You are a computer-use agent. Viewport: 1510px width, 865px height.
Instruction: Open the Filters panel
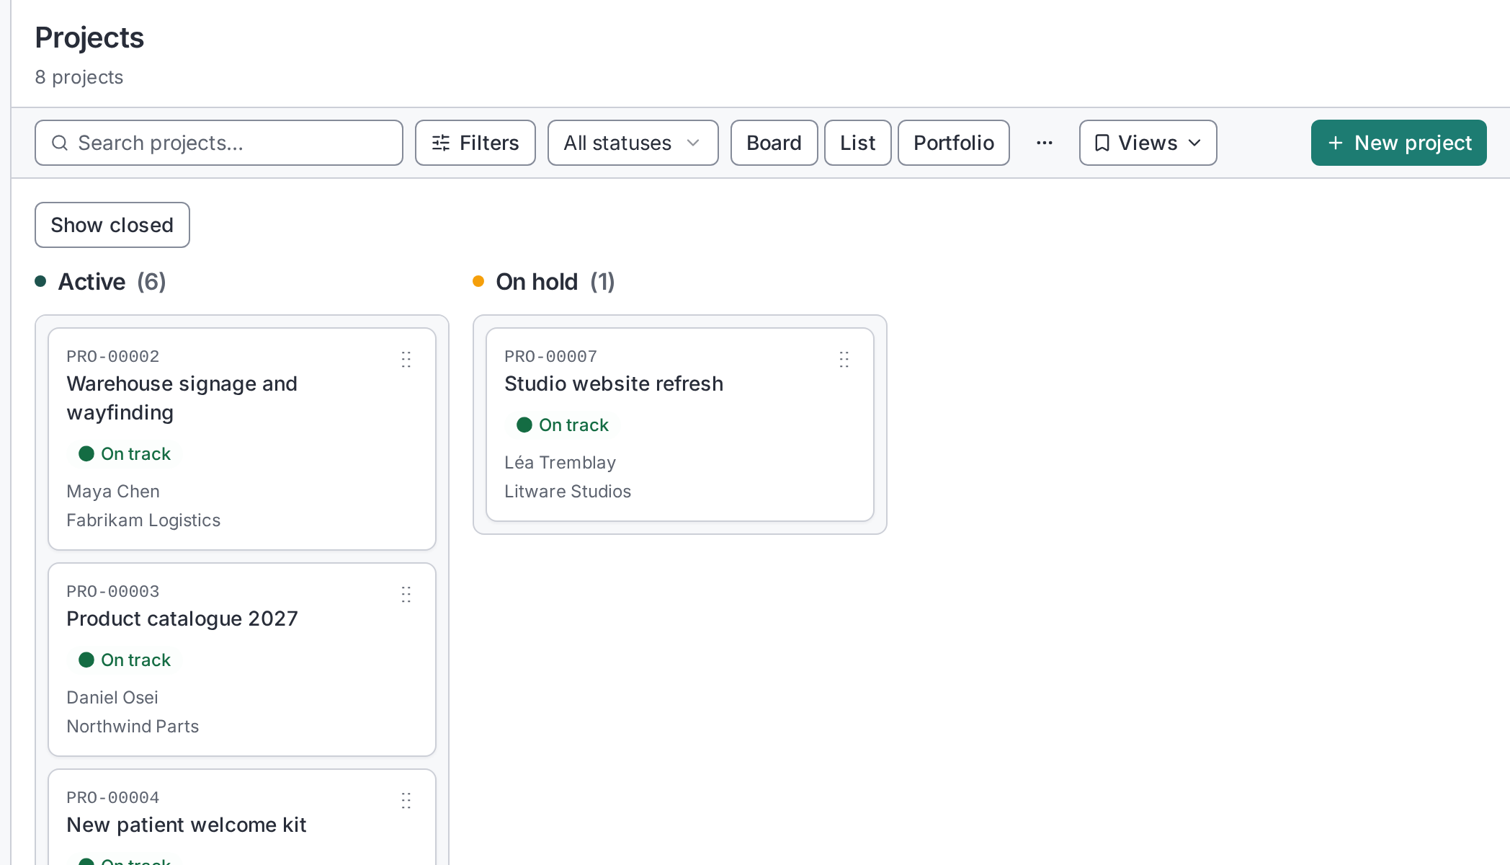(475, 143)
